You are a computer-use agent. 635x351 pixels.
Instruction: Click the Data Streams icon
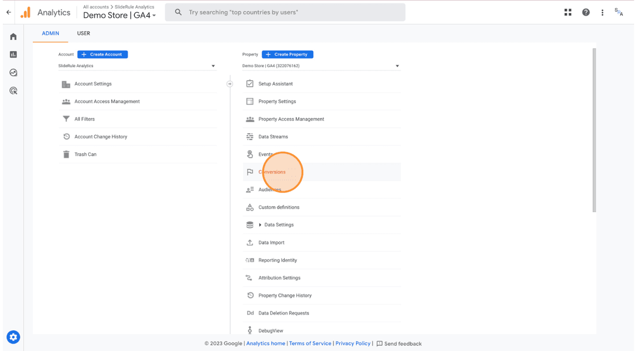point(250,137)
